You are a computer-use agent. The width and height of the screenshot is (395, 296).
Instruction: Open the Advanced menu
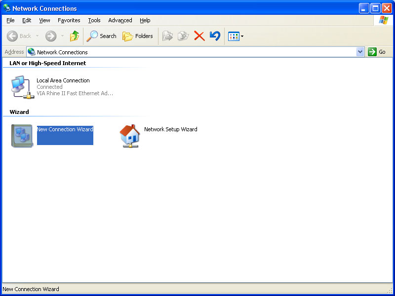click(x=120, y=20)
